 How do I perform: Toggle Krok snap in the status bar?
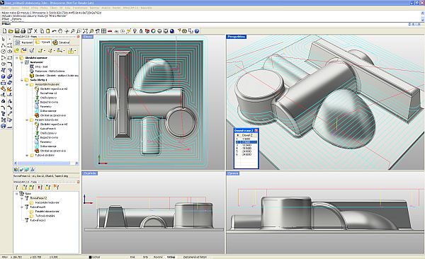pyautogui.click(x=132, y=257)
